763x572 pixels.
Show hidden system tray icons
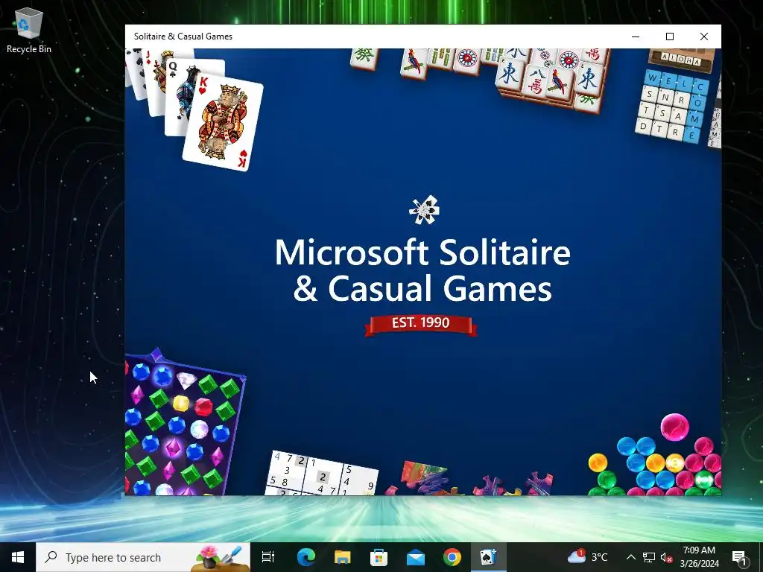tap(630, 557)
